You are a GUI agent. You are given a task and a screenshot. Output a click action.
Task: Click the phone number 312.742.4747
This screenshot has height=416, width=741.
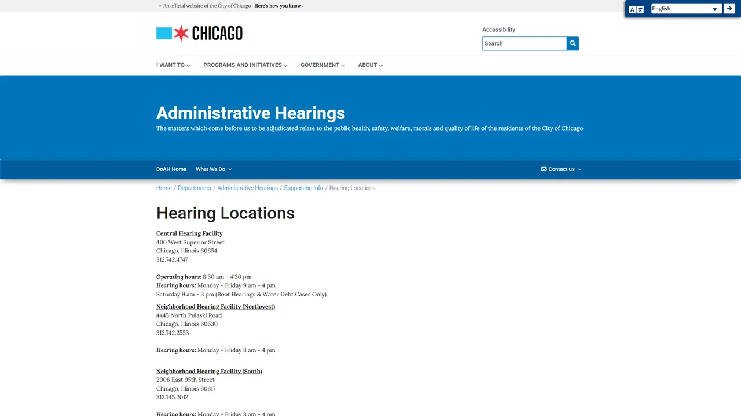point(172,259)
